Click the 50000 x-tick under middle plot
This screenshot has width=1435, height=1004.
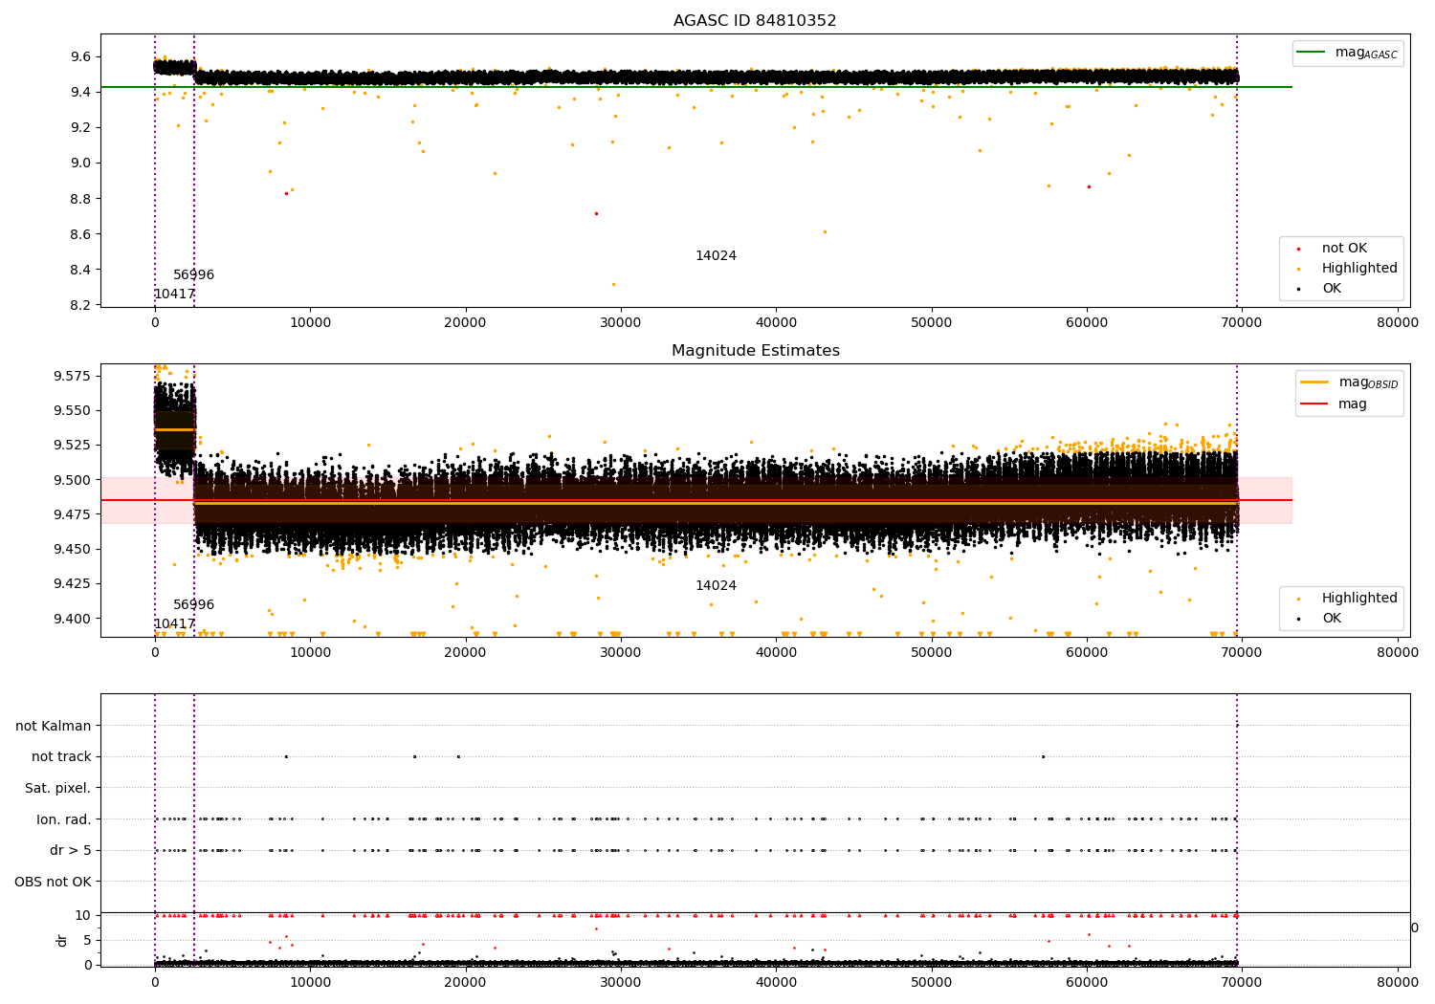(931, 653)
